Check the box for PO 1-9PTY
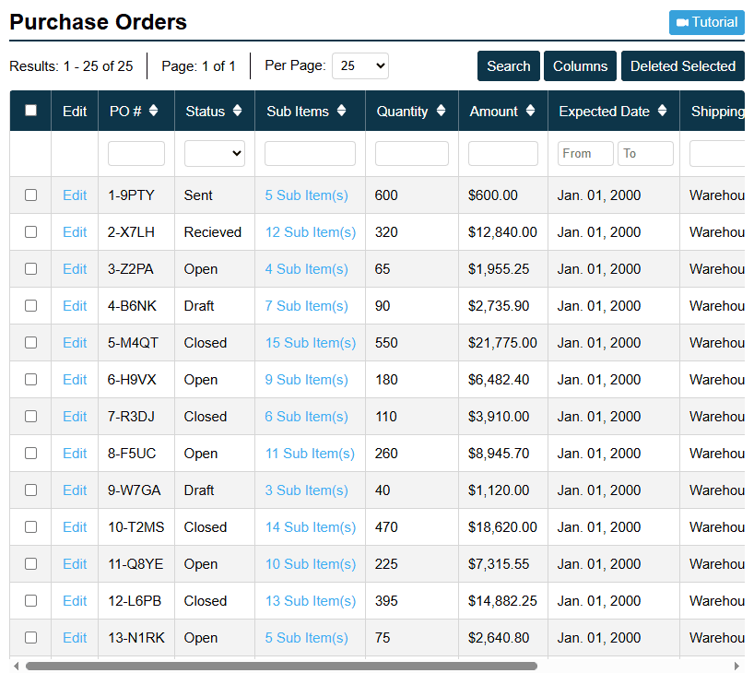This screenshot has height=673, width=754. click(30, 195)
